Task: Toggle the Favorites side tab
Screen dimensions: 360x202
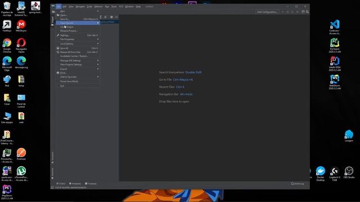Action: (52, 173)
